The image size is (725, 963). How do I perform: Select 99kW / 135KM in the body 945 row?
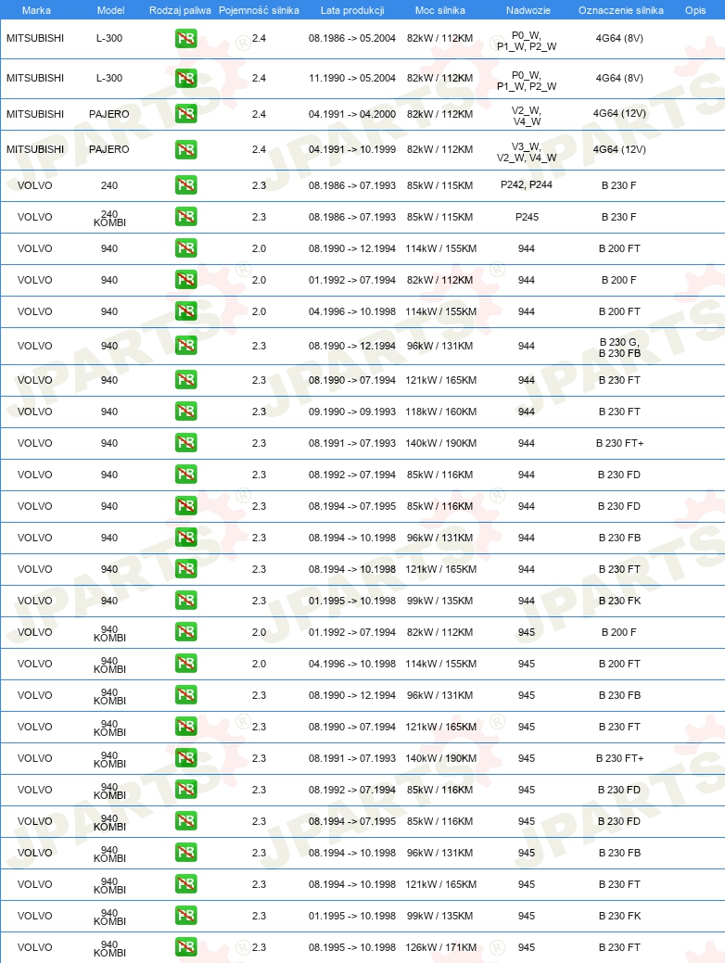pyautogui.click(x=440, y=916)
